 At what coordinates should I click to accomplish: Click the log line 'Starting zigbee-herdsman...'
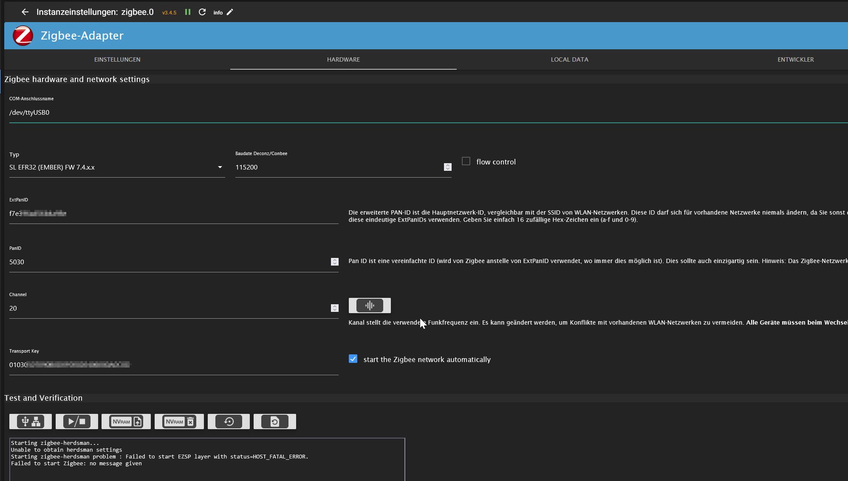pos(55,443)
